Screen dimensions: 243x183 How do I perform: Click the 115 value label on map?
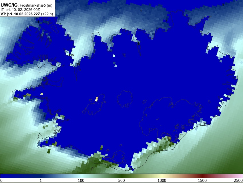point(71,55)
